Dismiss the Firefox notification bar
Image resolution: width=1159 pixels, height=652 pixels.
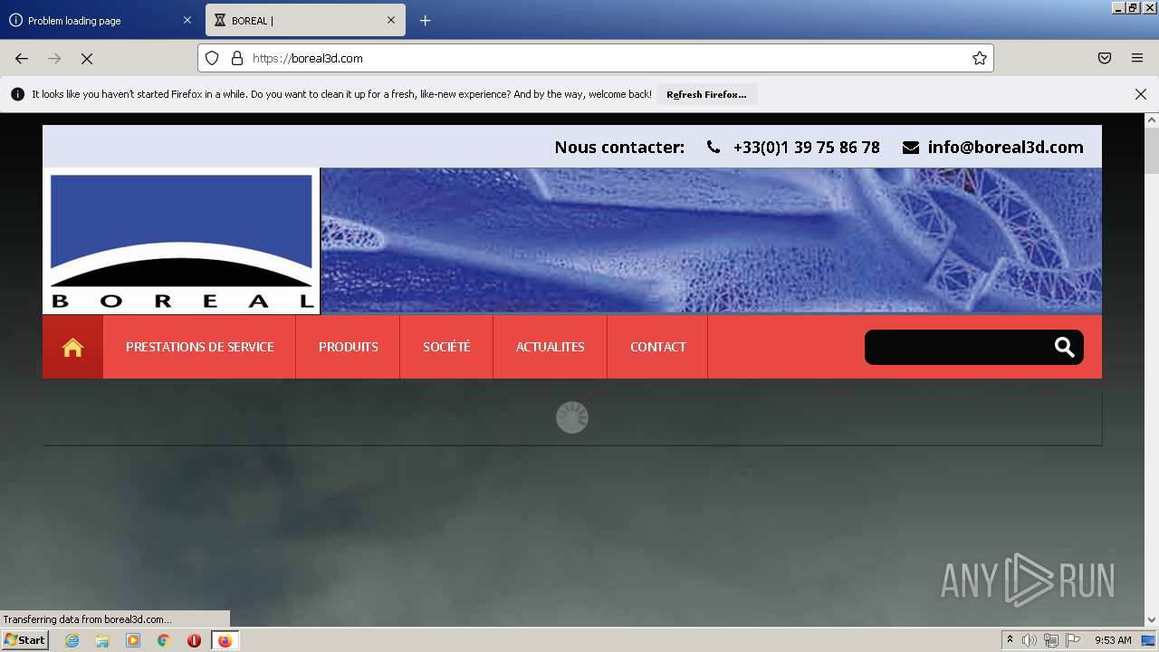tap(1141, 94)
